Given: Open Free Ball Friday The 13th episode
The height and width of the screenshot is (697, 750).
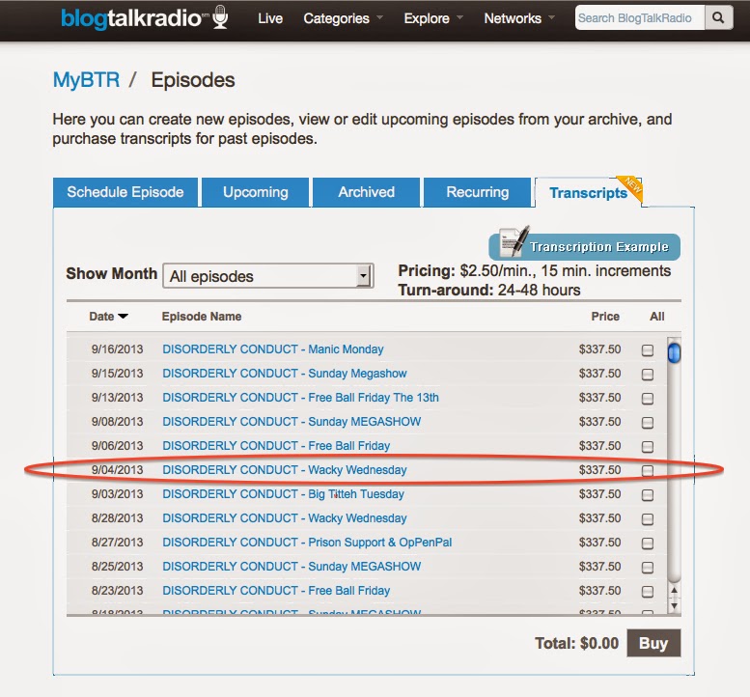Looking at the screenshot, I should pyautogui.click(x=300, y=398).
